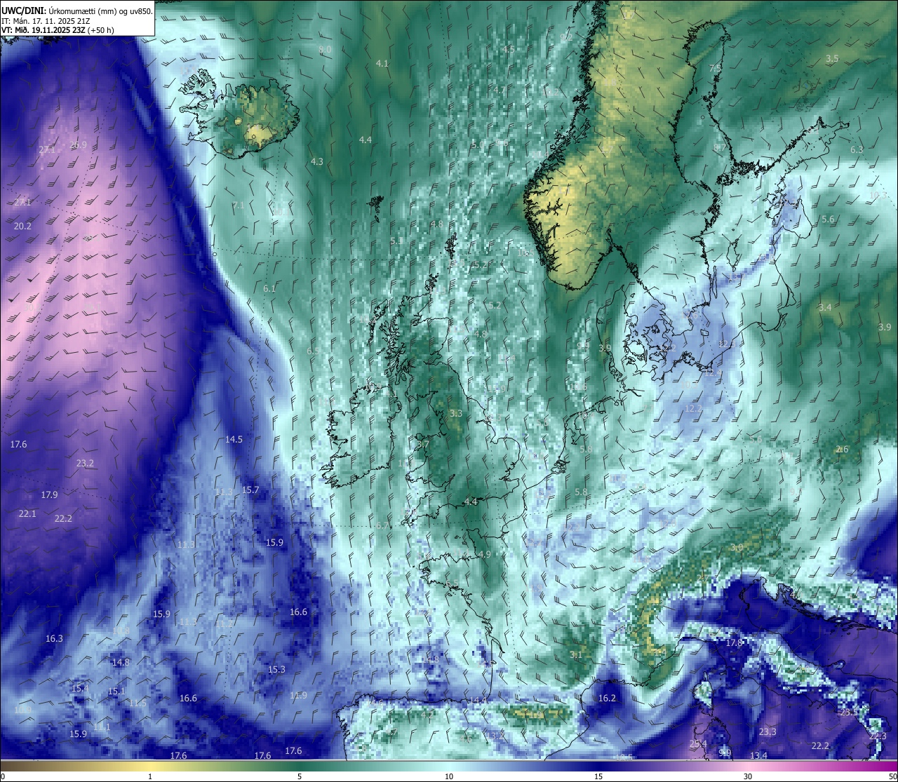Click the legend tick label '5'
The width and height of the screenshot is (898, 782).
coord(300,776)
